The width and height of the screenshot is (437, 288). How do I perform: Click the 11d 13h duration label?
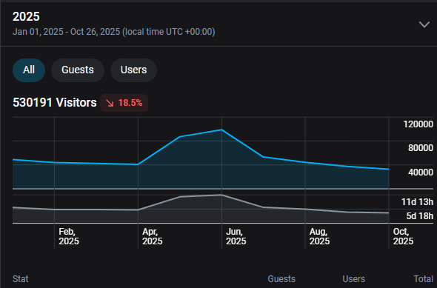pyautogui.click(x=417, y=202)
